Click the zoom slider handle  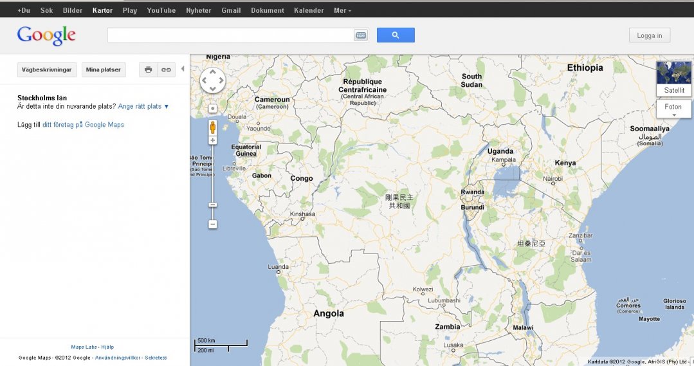coord(213,205)
